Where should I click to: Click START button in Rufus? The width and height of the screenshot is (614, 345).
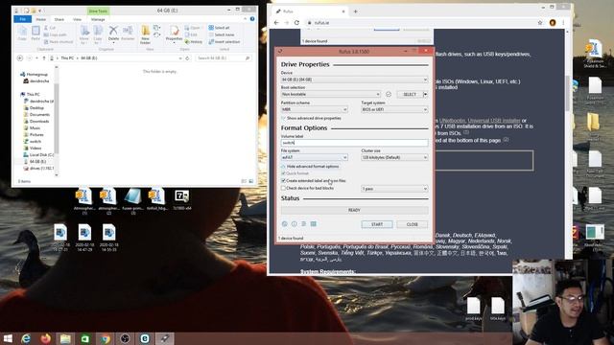click(x=377, y=224)
